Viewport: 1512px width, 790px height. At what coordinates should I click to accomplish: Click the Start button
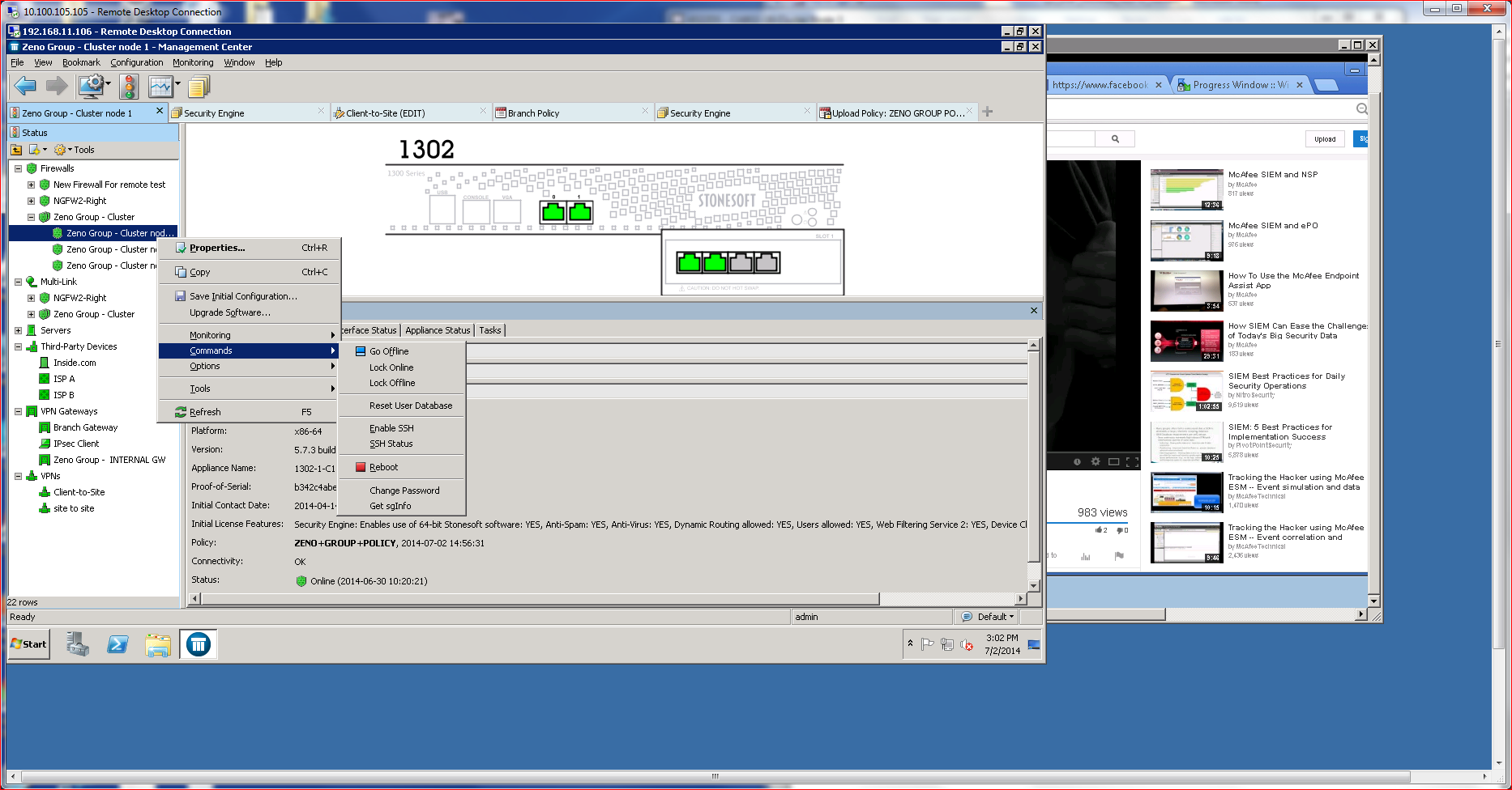click(x=29, y=644)
